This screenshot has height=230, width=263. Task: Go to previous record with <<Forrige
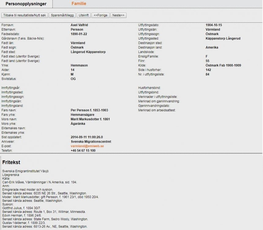coord(100,15)
